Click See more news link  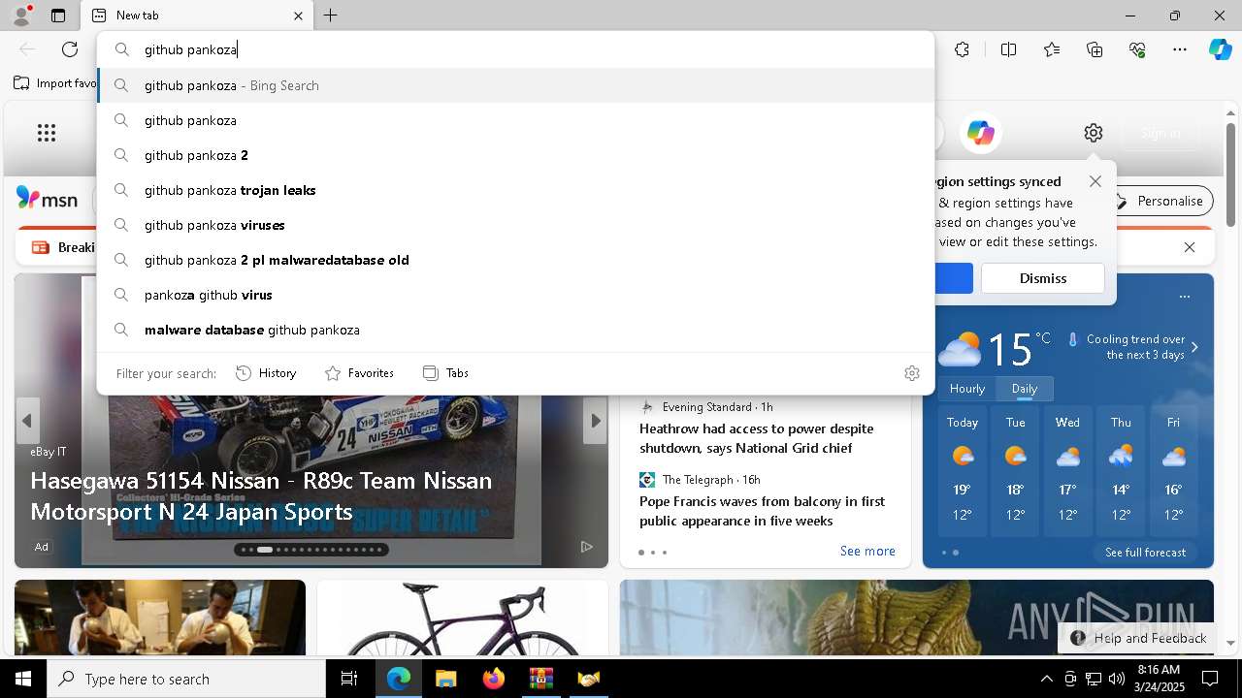click(x=867, y=551)
